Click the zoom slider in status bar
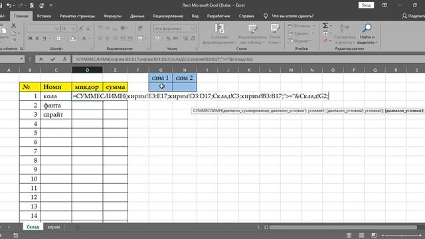Screen dimensions: 425x239 tap(402, 235)
